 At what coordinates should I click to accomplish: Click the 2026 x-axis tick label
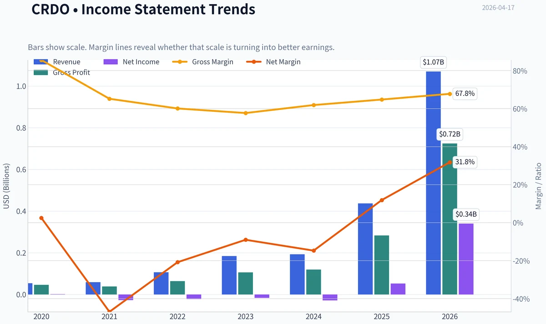pyautogui.click(x=450, y=316)
